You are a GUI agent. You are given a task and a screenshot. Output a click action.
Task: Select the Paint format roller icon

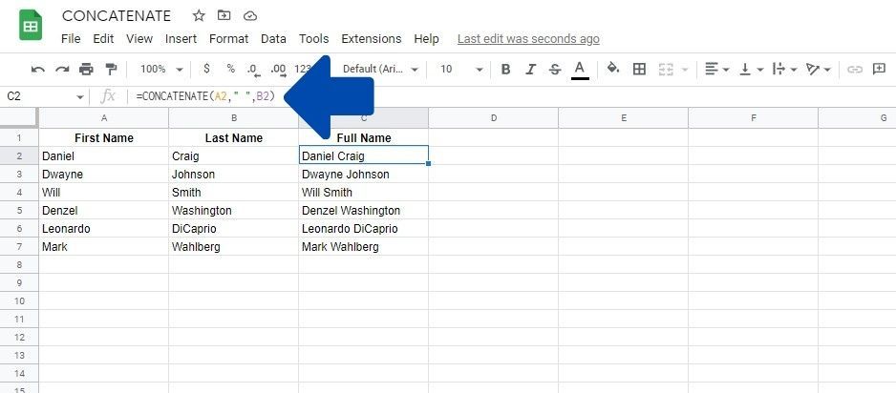(x=111, y=69)
